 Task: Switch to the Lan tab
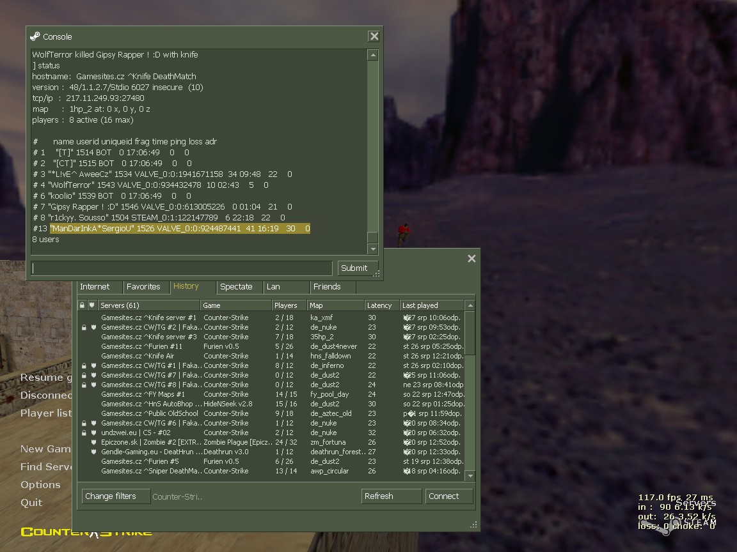[286, 287]
